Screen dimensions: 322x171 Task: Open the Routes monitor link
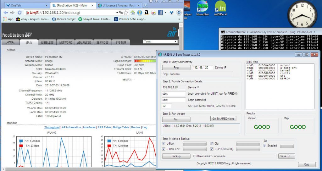point(136,127)
